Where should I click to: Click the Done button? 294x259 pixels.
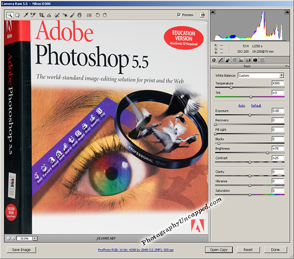click(275, 250)
